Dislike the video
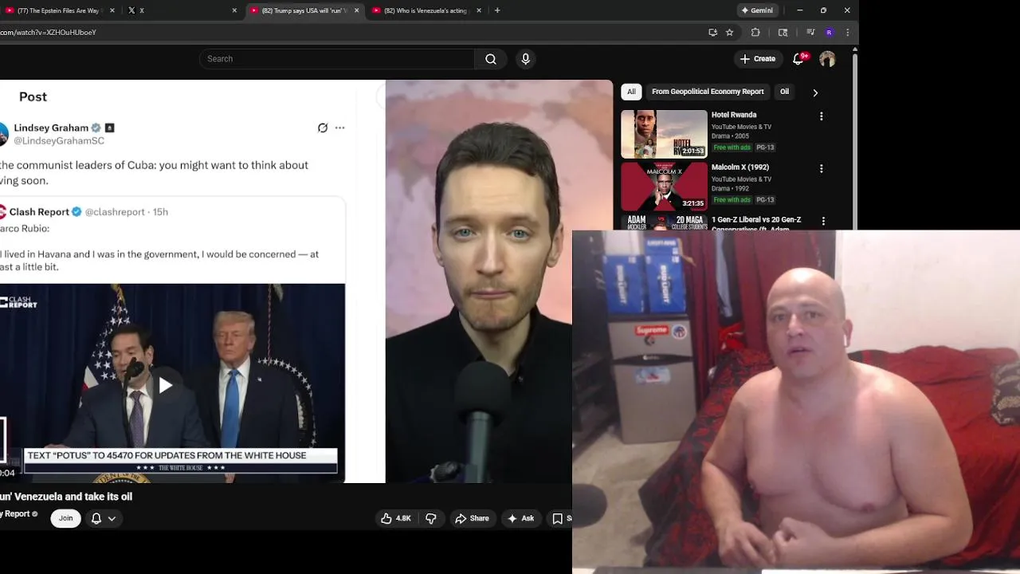Screen dimensions: 1020x574 431,518
